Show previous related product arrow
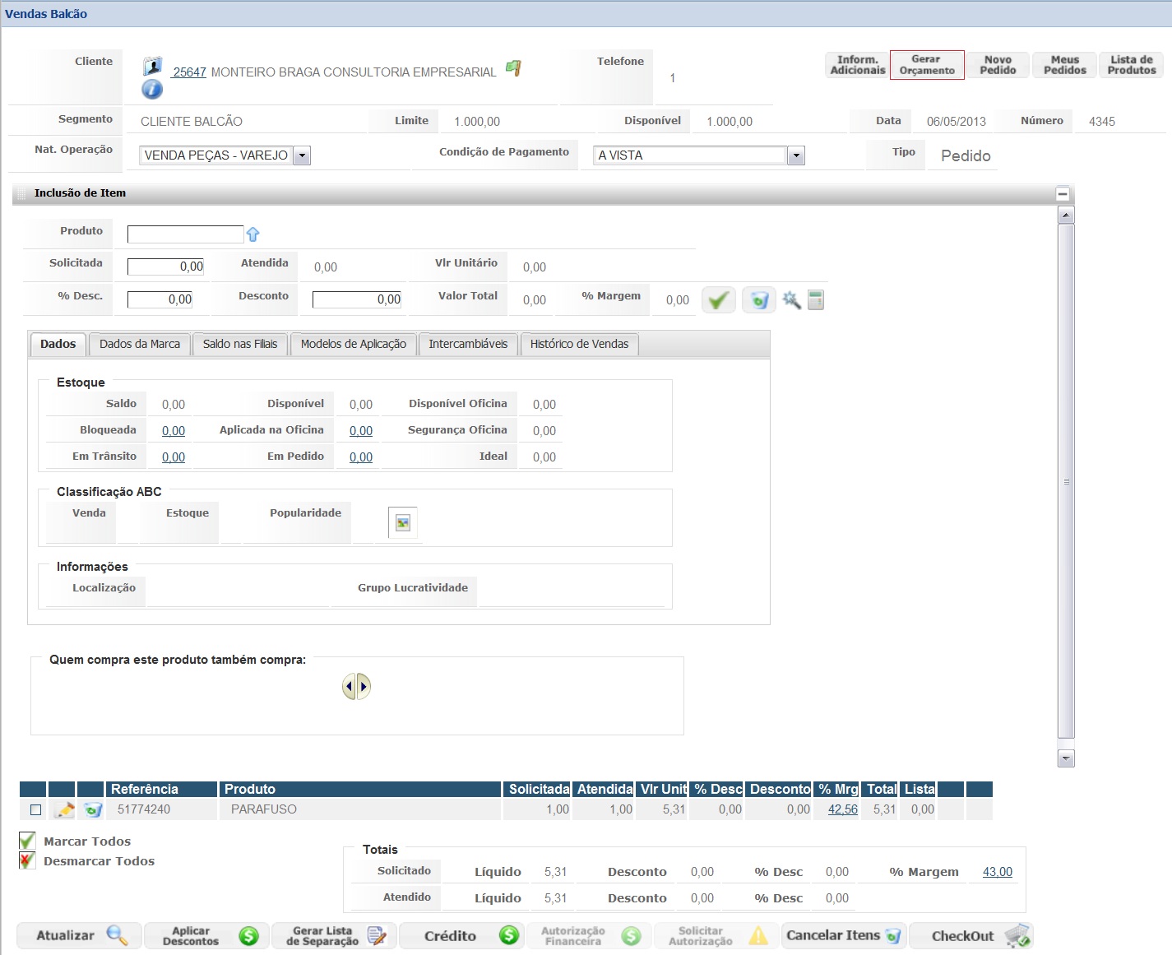This screenshot has width=1172, height=955. point(350,686)
